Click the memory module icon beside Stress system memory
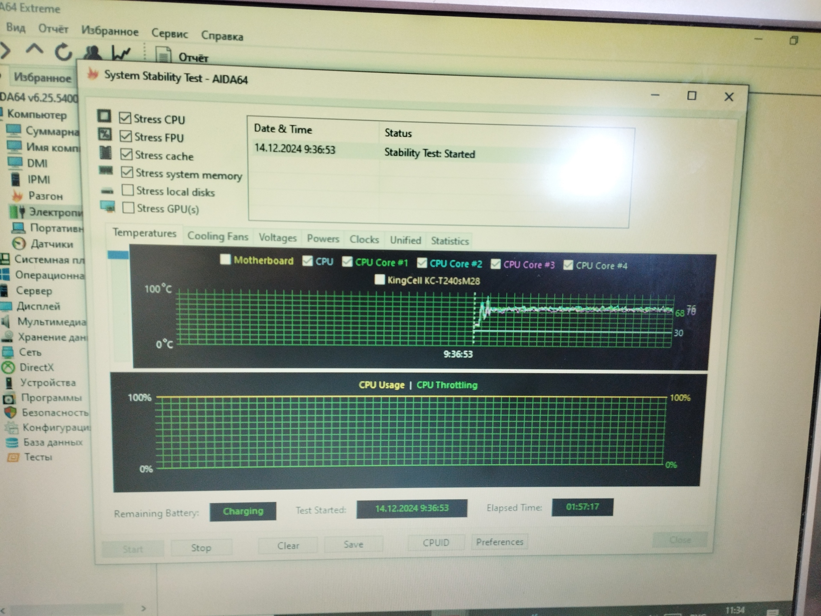The height and width of the screenshot is (616, 821). [x=106, y=171]
